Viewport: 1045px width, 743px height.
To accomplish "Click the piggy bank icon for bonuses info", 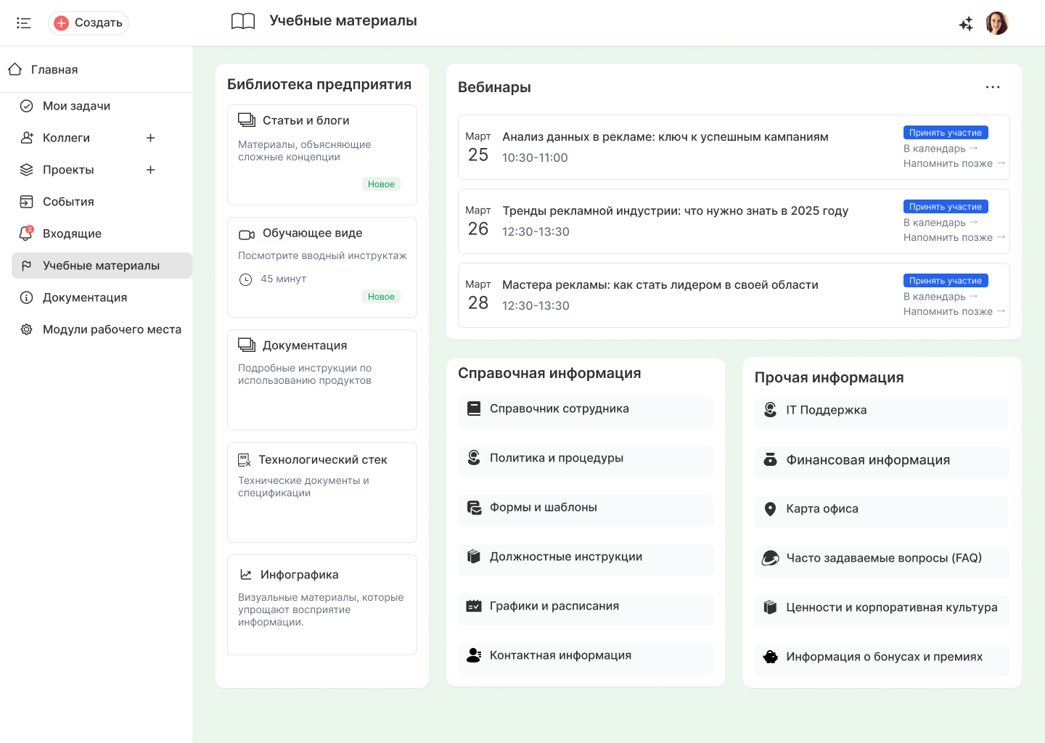I will click(x=771, y=657).
